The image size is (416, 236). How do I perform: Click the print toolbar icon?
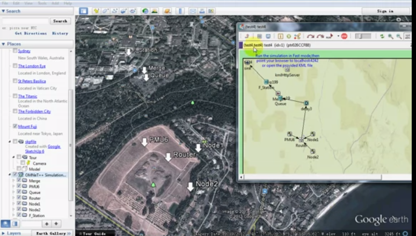click(202, 11)
